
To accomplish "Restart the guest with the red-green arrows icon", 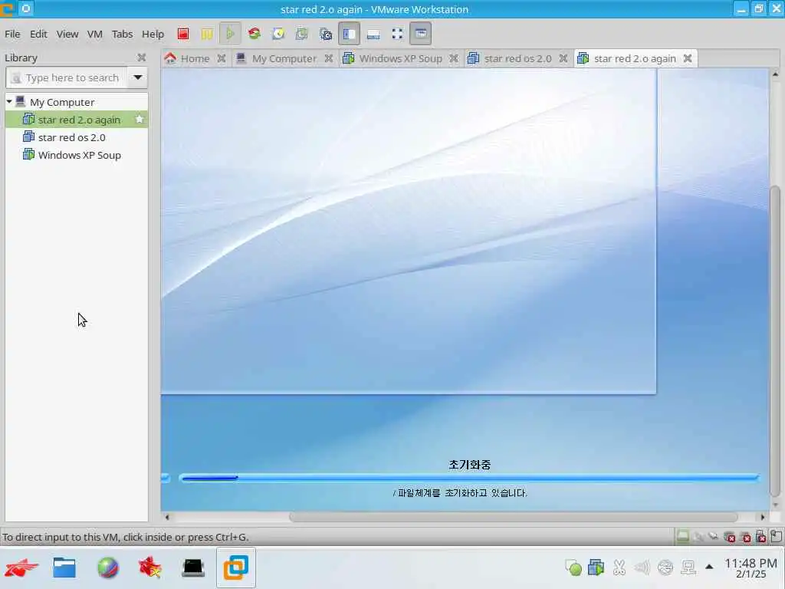I will pyautogui.click(x=255, y=34).
